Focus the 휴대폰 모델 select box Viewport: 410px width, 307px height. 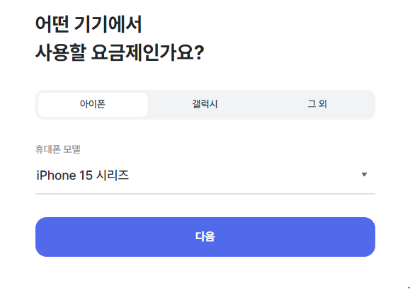[205, 175]
